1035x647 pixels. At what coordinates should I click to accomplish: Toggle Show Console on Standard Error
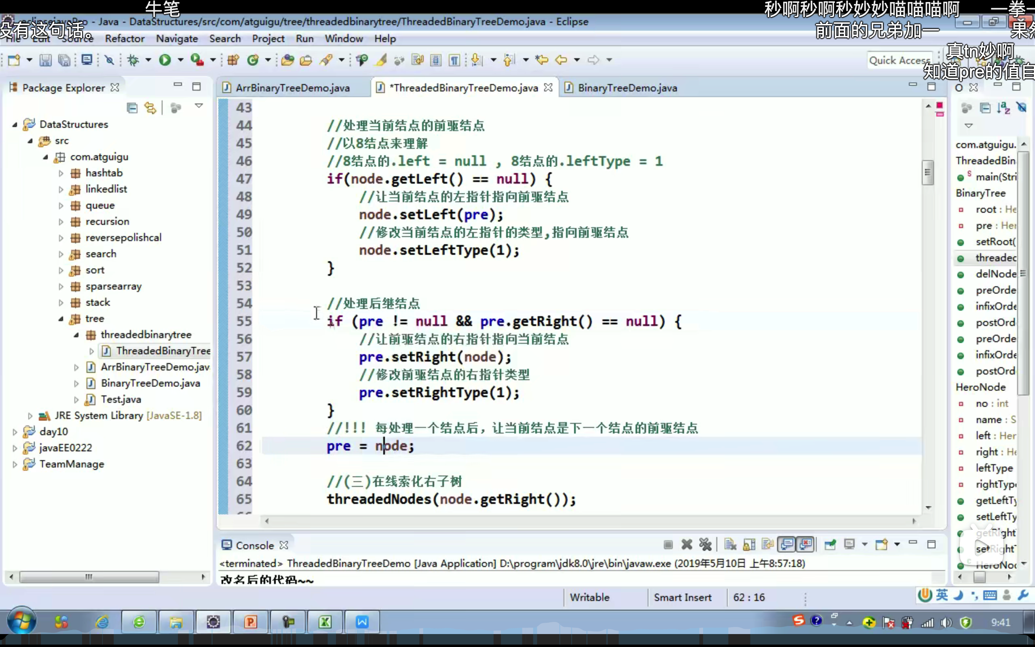806,544
